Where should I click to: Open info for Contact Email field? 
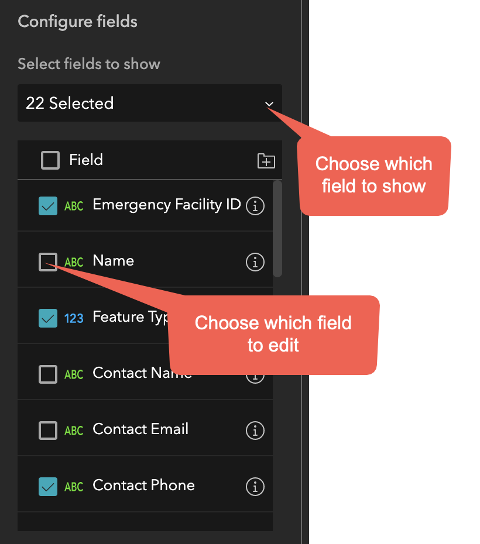pos(255,431)
